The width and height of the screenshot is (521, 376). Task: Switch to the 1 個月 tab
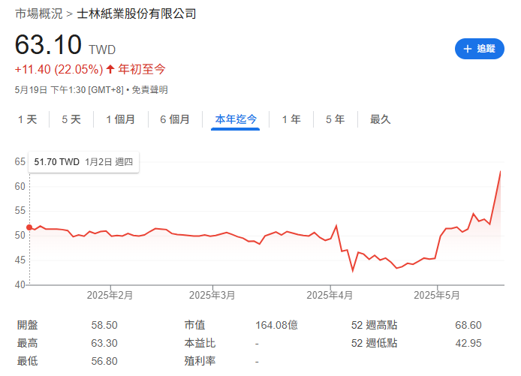(120, 119)
